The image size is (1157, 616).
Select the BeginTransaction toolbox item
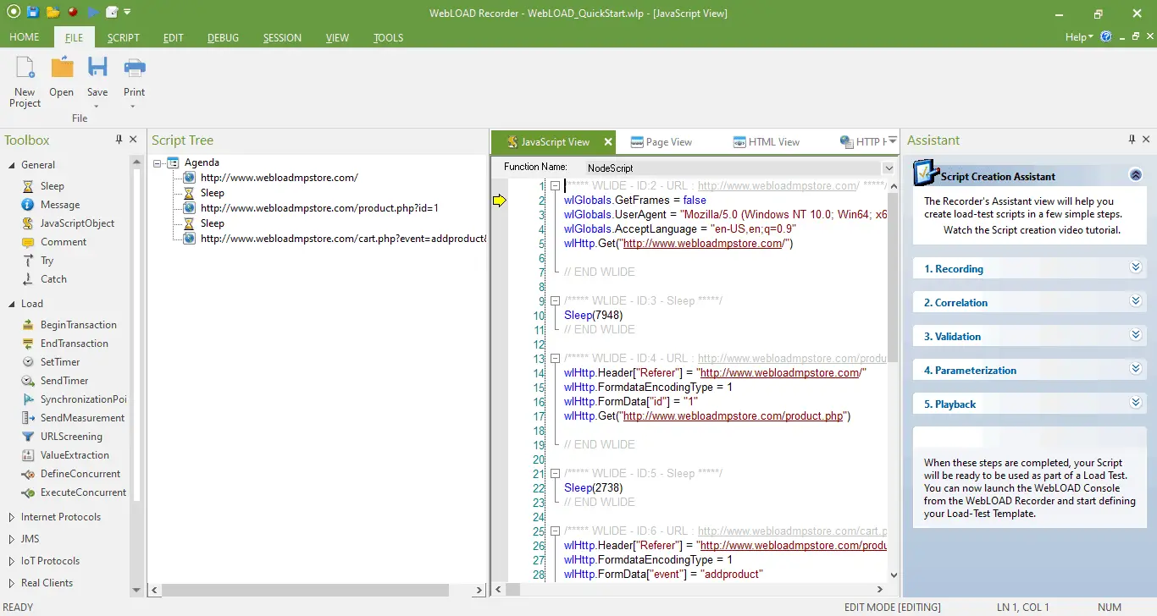(x=78, y=325)
